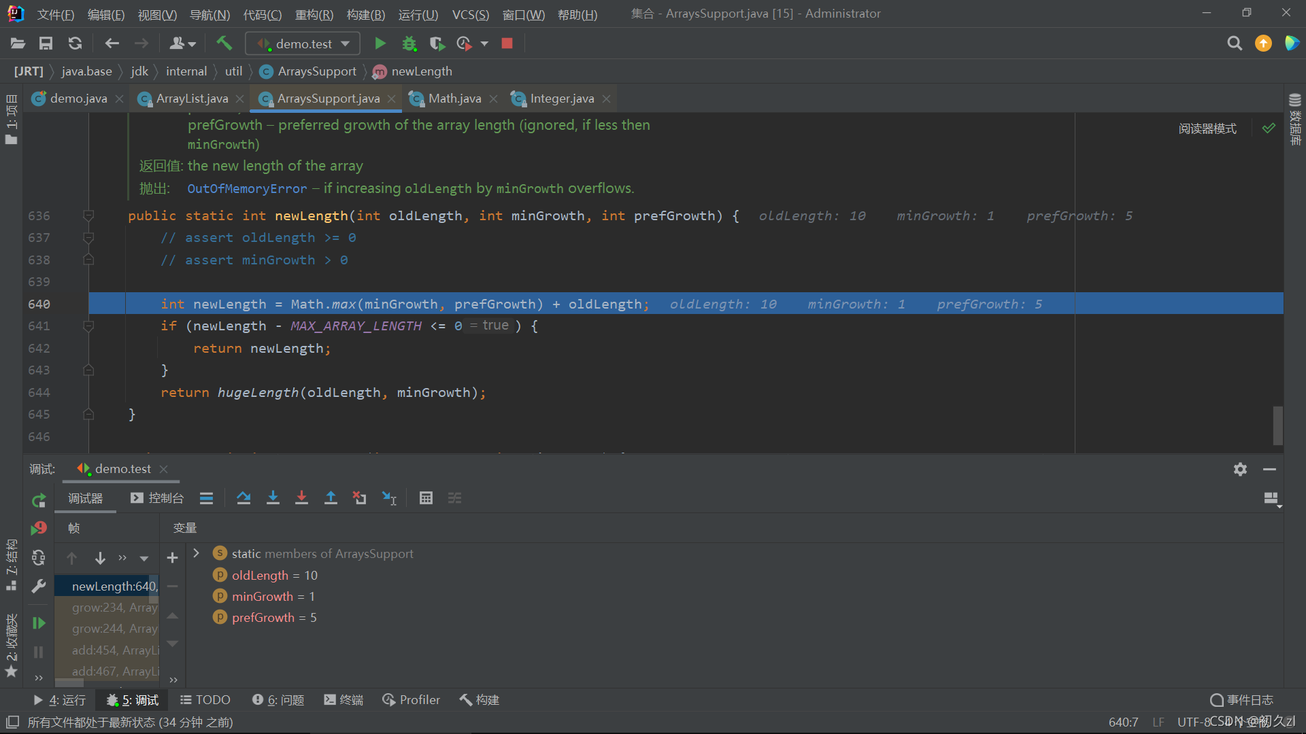Collapse the fold marker at the if statement on line 641

[88, 326]
